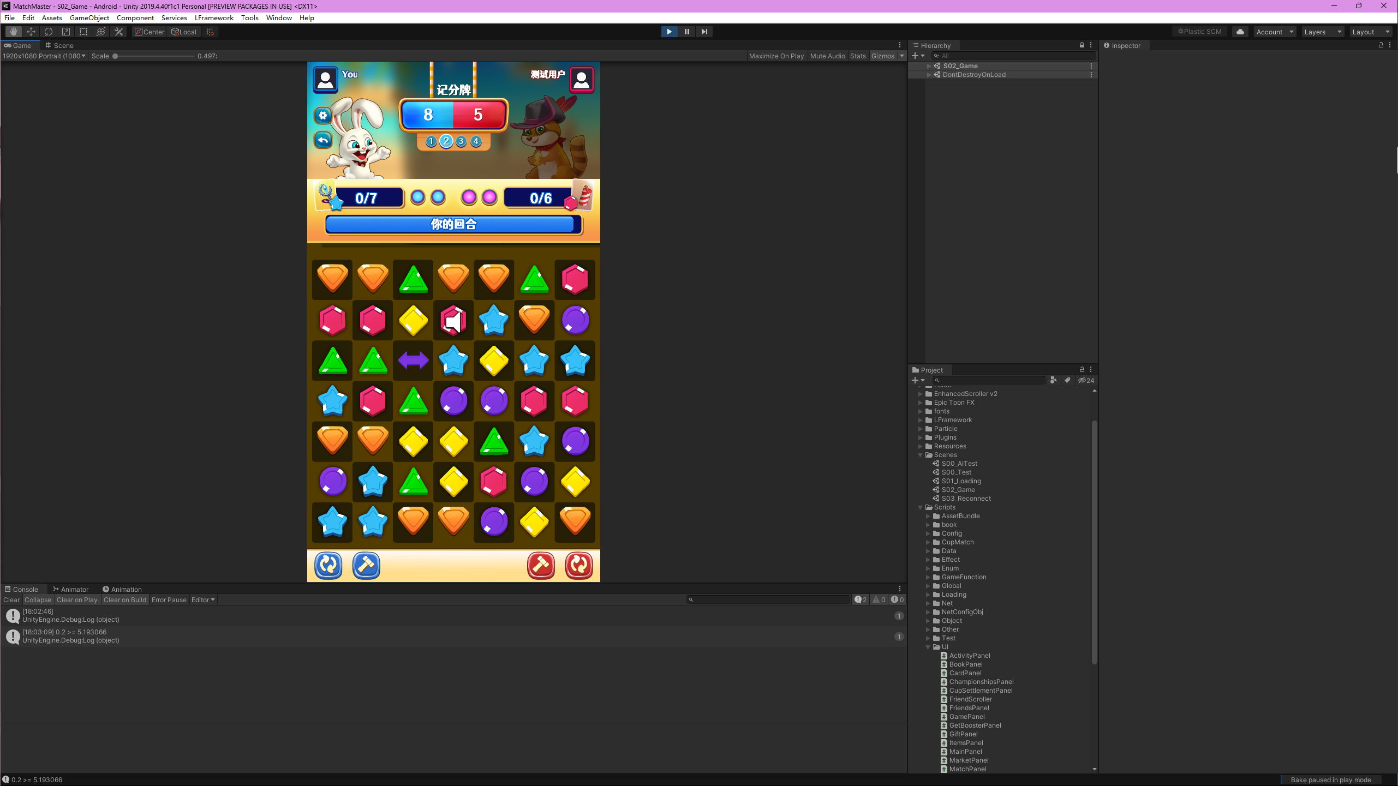Viewport: 1398px width, 786px height.
Task: Open Hierarchy create plus dropdown
Action: pyautogui.click(x=918, y=56)
